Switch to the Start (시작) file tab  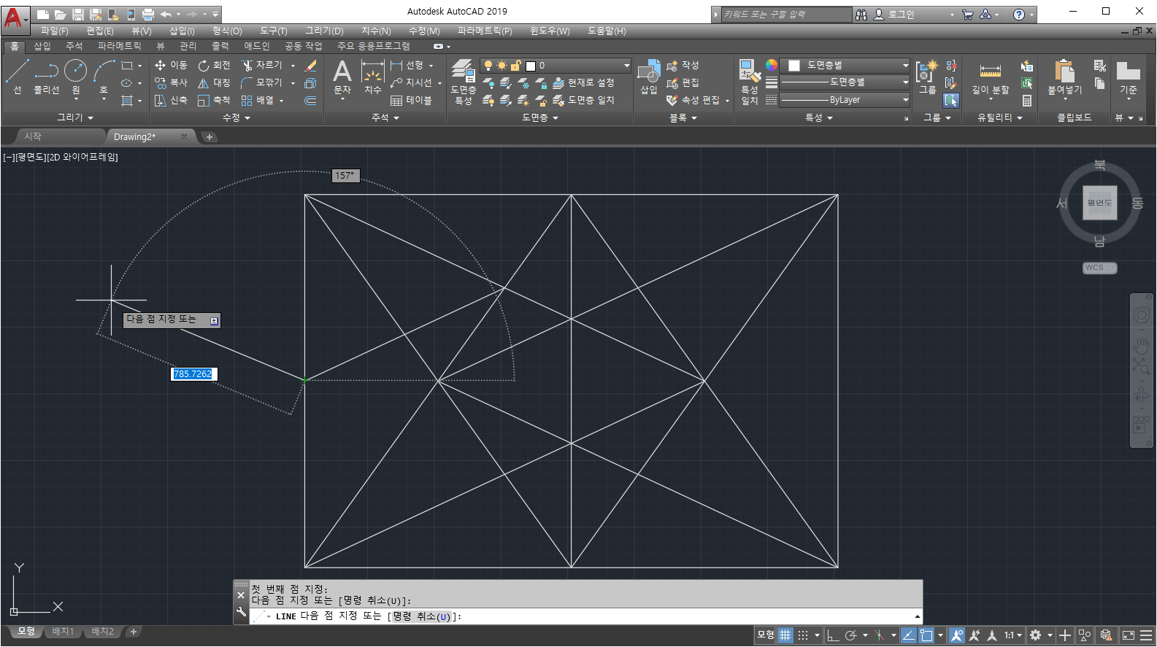pyautogui.click(x=33, y=136)
